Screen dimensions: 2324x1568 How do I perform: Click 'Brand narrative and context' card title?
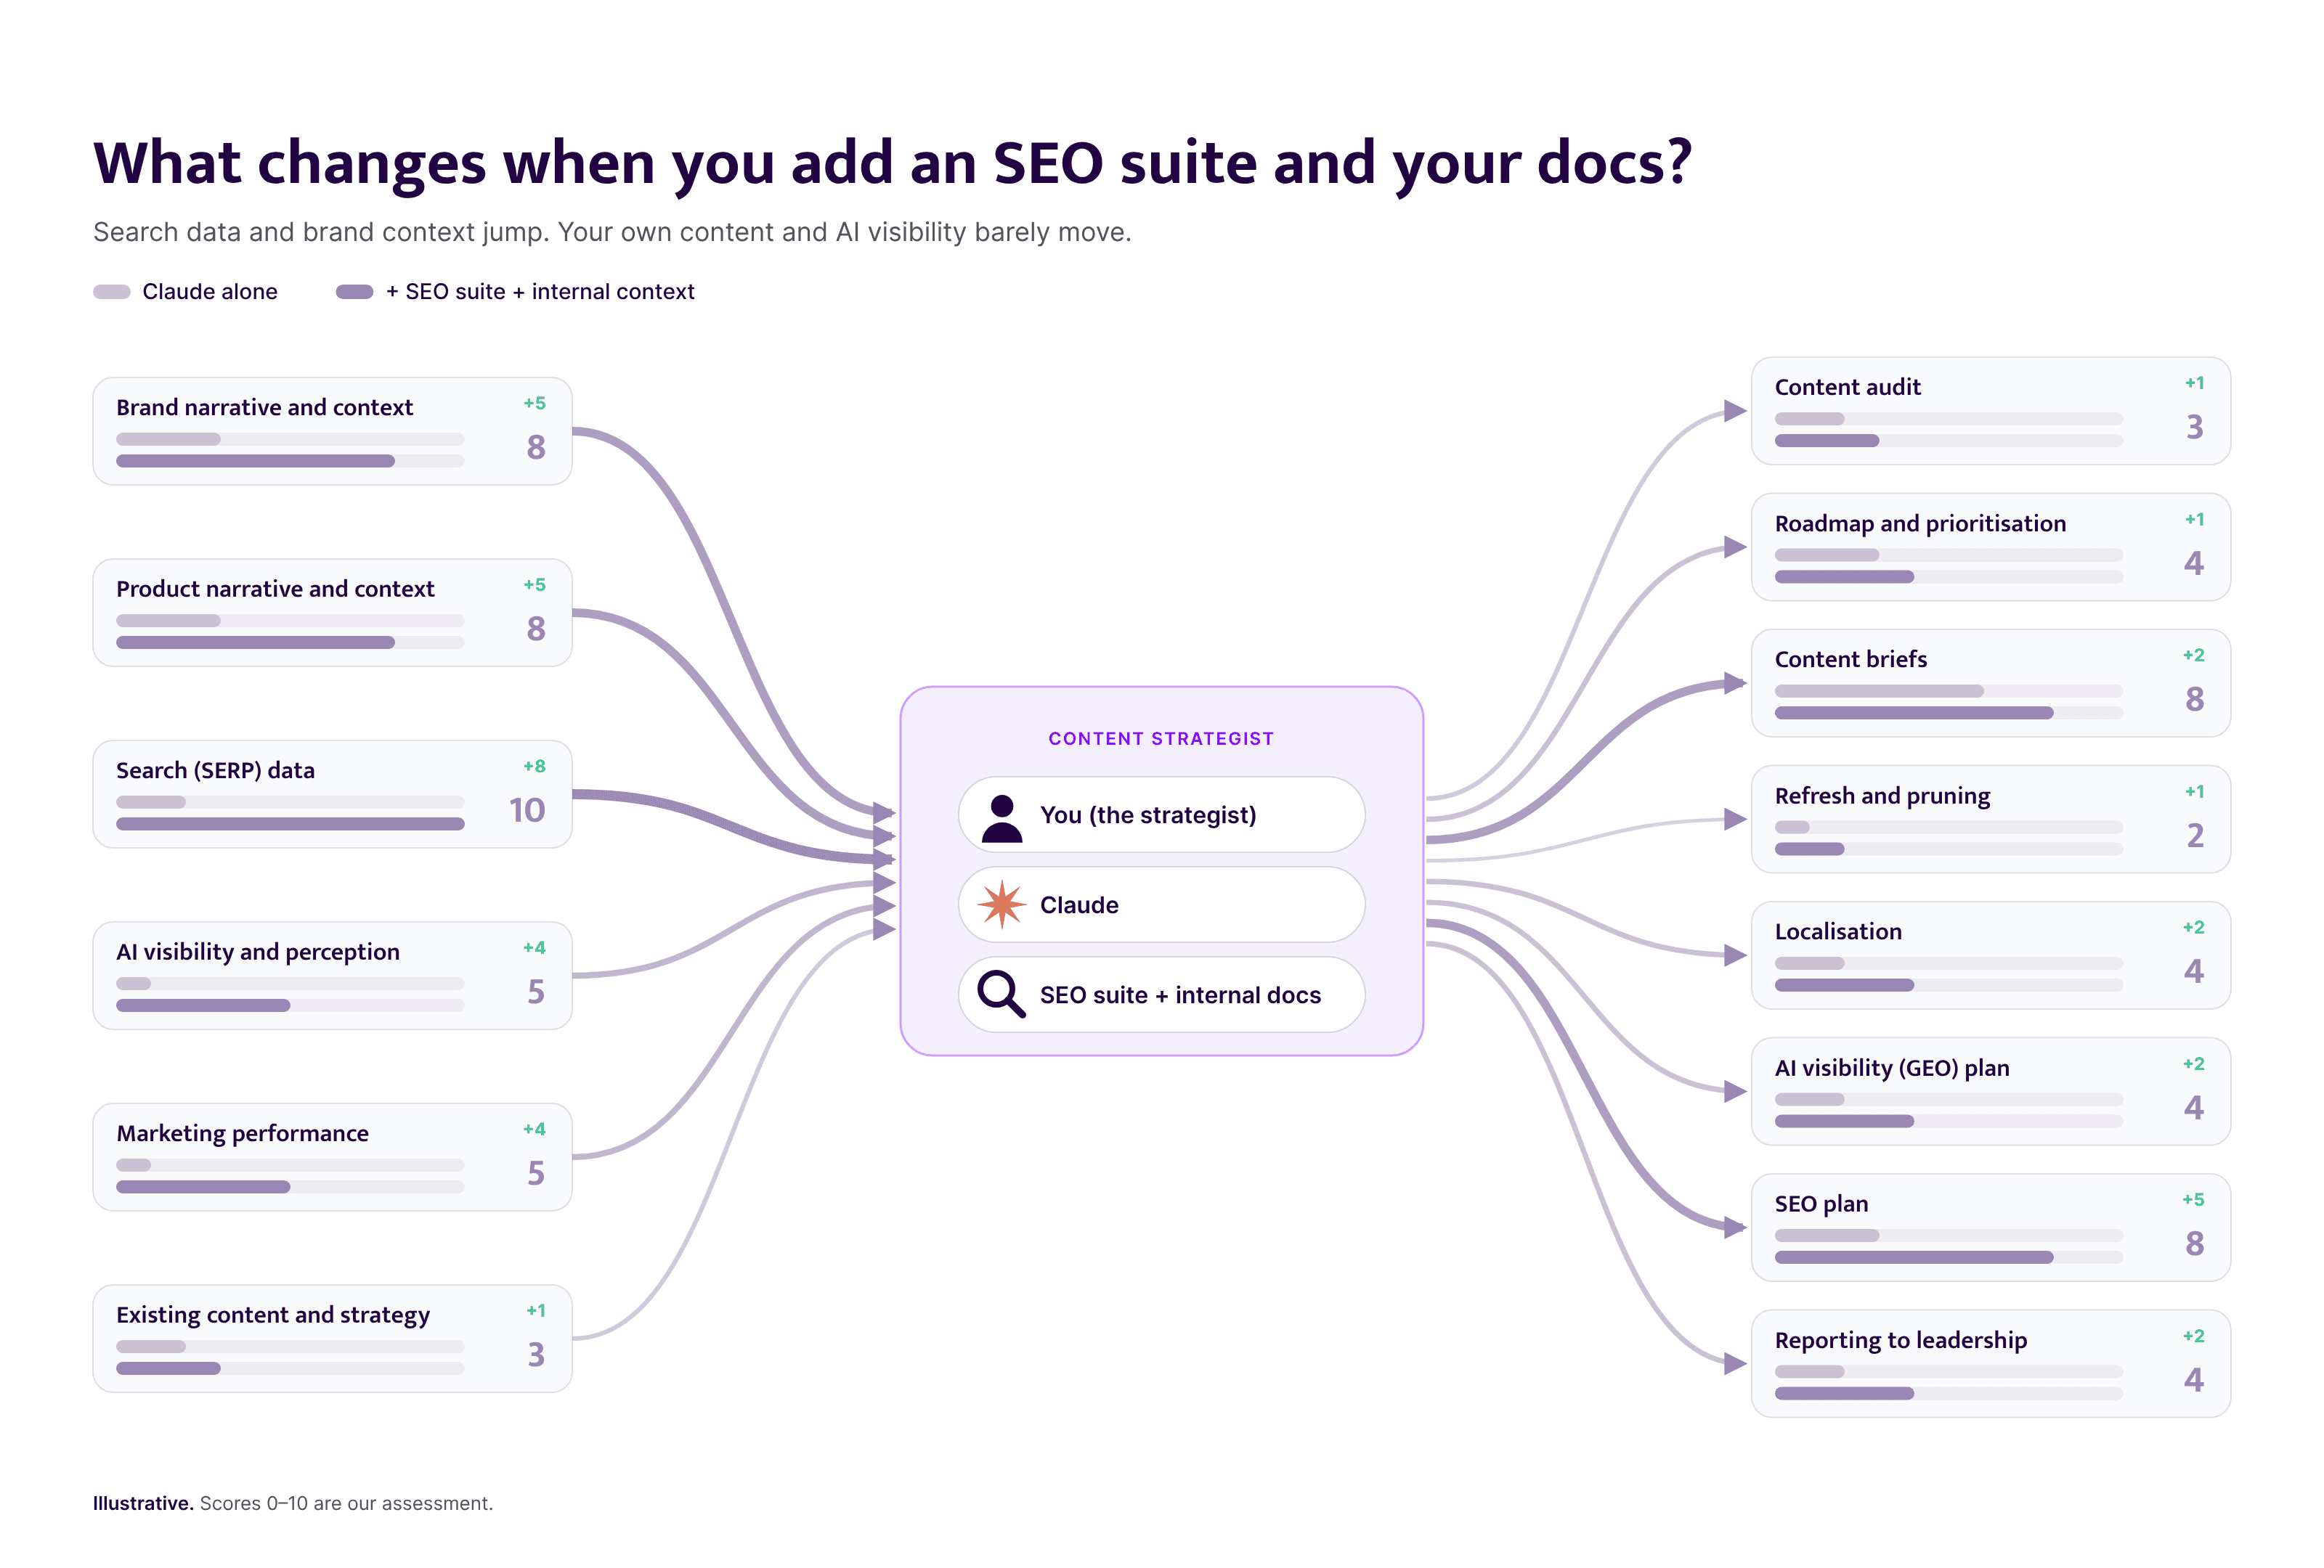pyautogui.click(x=264, y=408)
